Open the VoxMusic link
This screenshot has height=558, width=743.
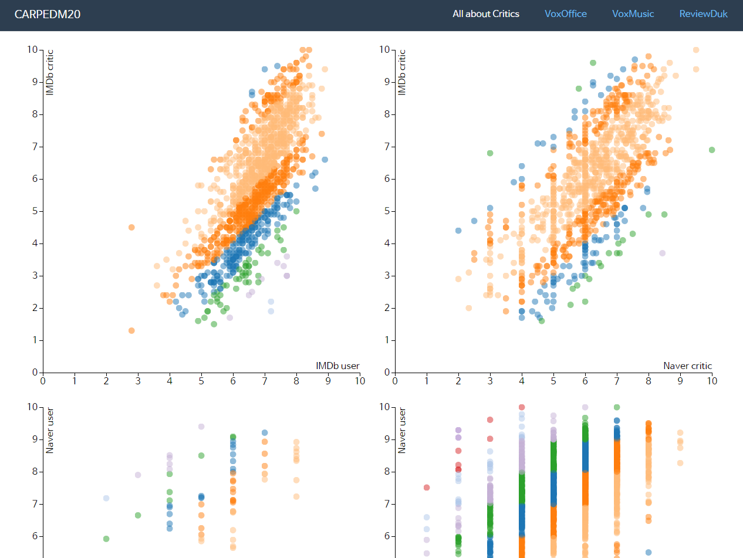633,14
